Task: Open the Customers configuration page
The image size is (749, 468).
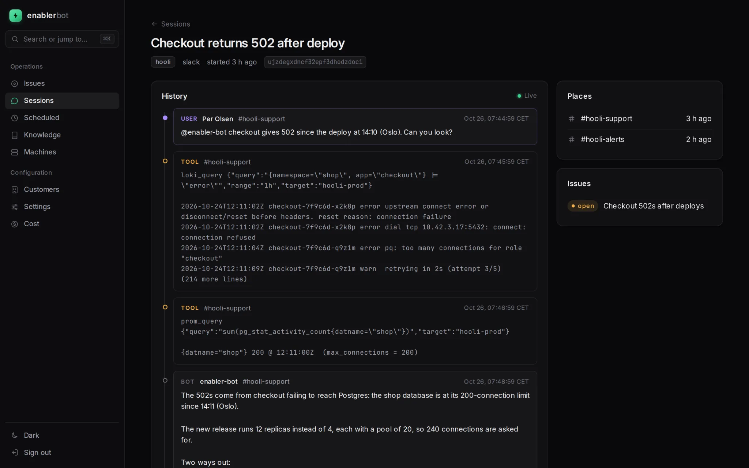Action: click(x=62, y=189)
